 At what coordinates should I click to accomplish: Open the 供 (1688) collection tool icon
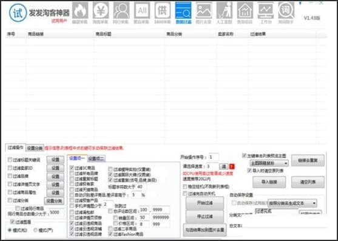pos(163,13)
